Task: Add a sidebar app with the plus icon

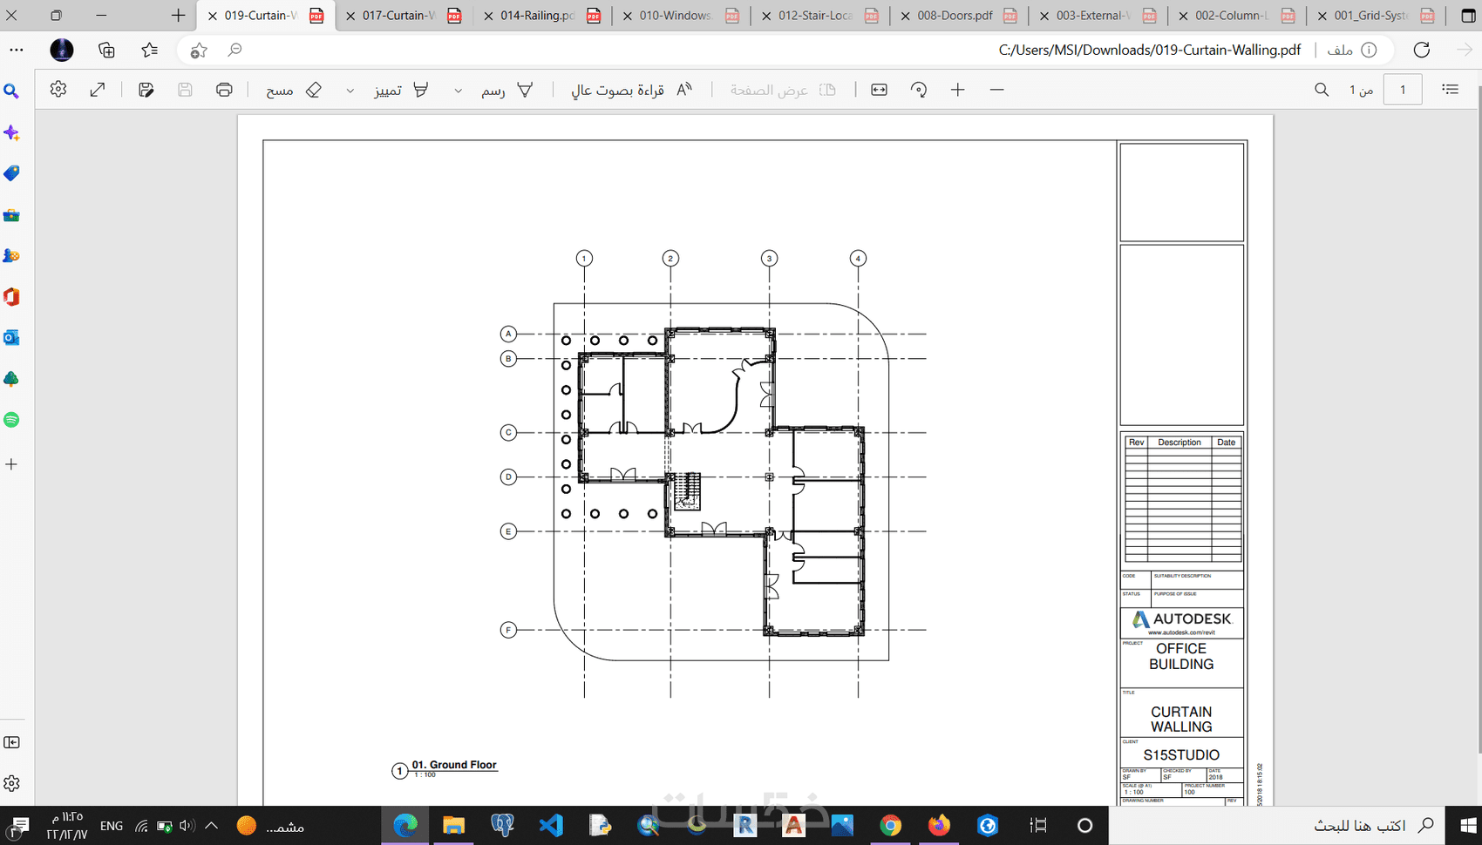Action: (12, 464)
